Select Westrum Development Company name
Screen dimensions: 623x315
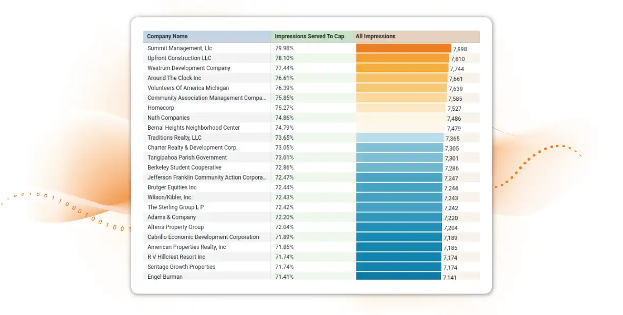(189, 68)
